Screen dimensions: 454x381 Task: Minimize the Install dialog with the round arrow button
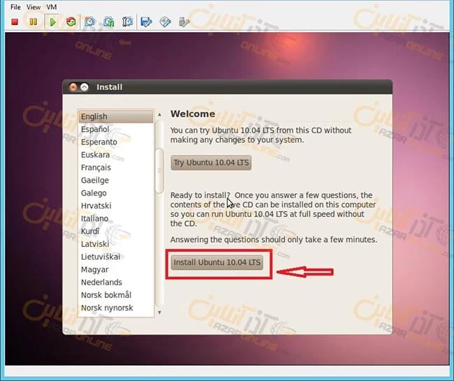(x=85, y=87)
